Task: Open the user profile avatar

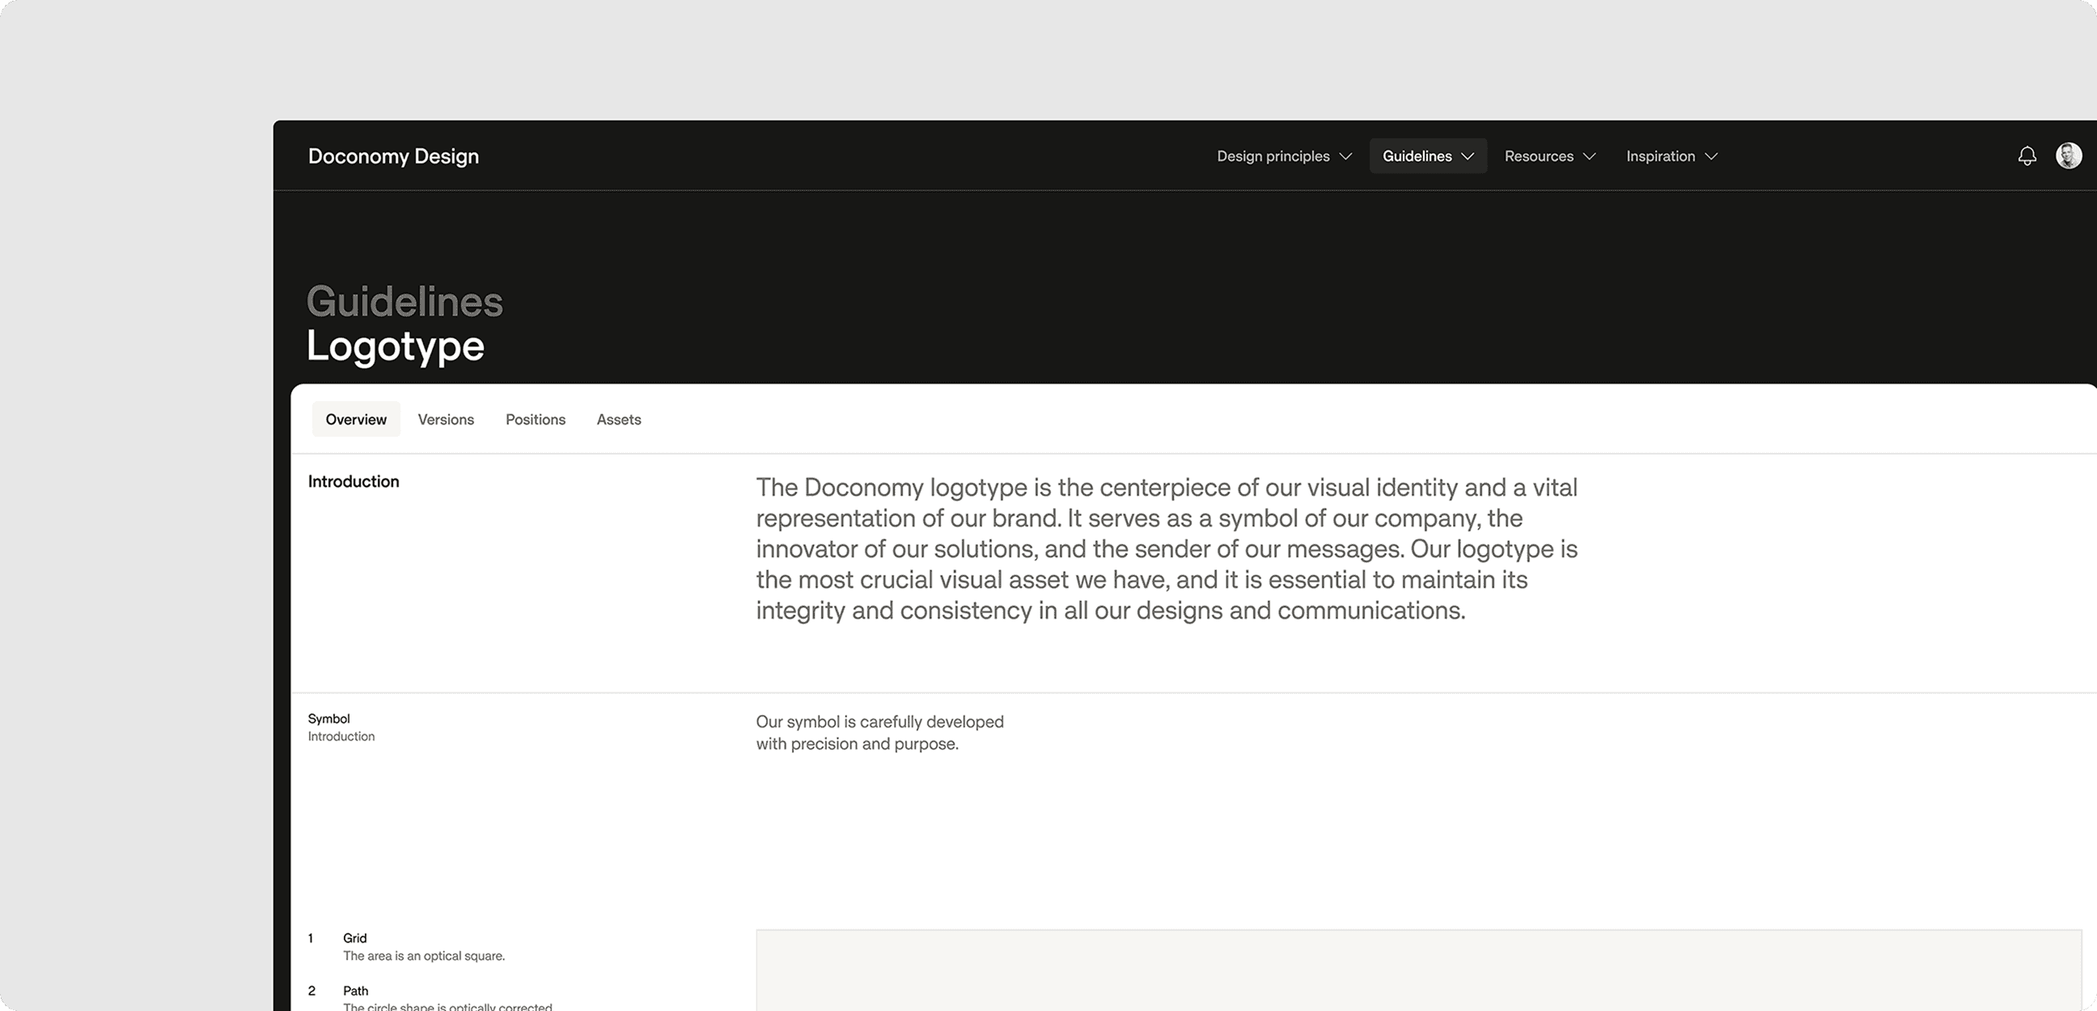Action: [x=2069, y=154]
